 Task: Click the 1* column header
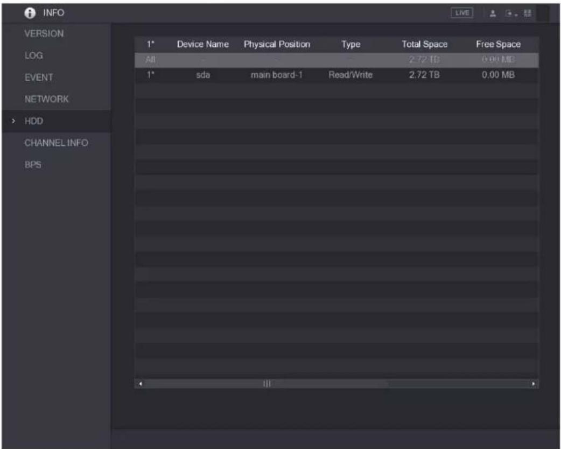[x=151, y=44]
